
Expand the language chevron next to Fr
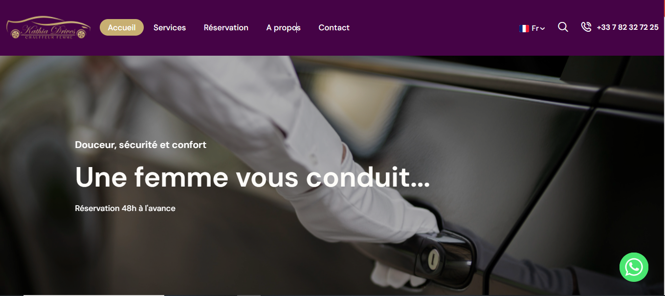tap(542, 29)
